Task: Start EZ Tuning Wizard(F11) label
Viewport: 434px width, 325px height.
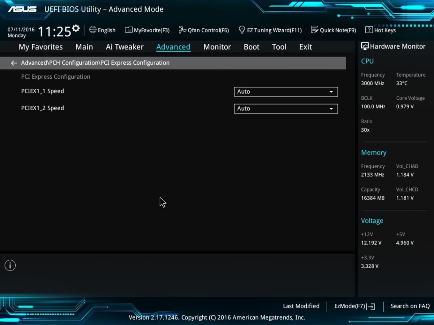Action: pyautogui.click(x=274, y=30)
